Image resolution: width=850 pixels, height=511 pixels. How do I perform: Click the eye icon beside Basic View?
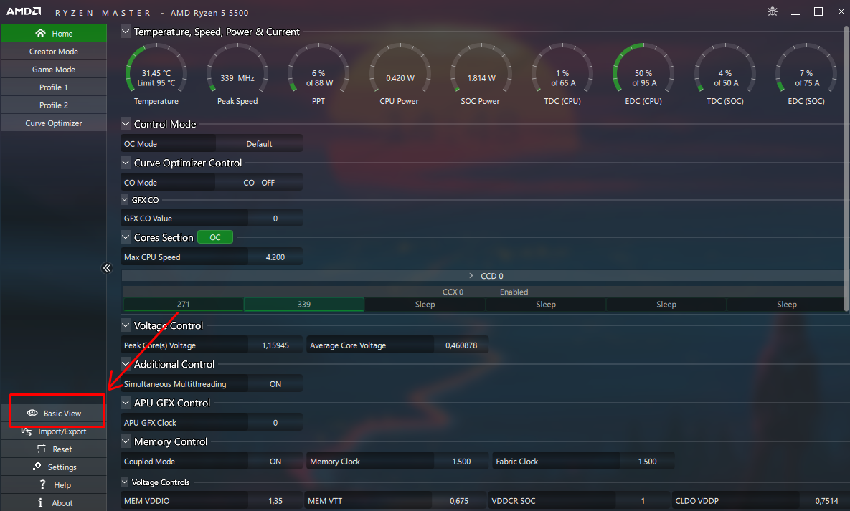click(x=32, y=413)
